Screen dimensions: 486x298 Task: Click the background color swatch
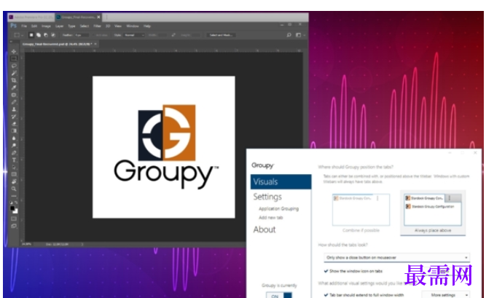click(15, 211)
